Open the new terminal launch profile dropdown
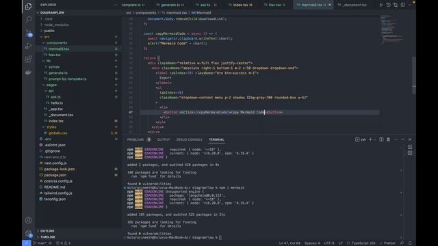438x246 pixels. (375, 139)
